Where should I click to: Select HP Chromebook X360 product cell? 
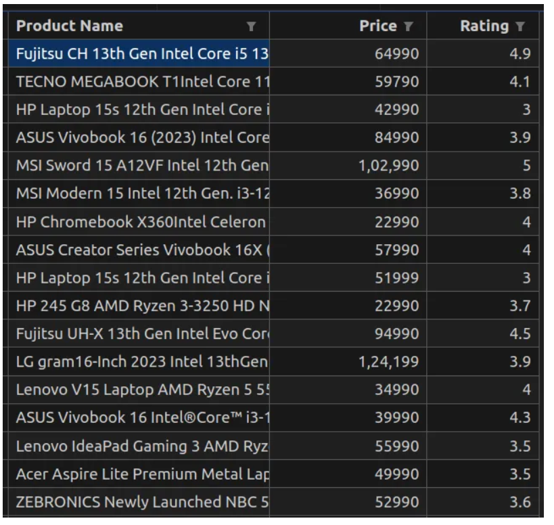[139, 222]
